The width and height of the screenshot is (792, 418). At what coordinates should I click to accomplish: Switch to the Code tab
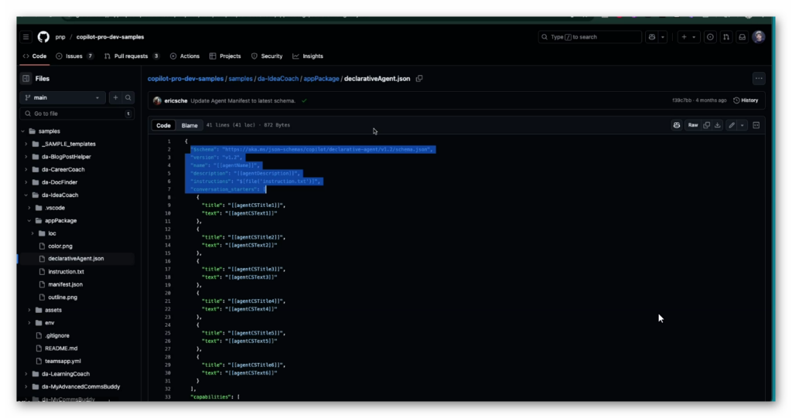tap(34, 56)
